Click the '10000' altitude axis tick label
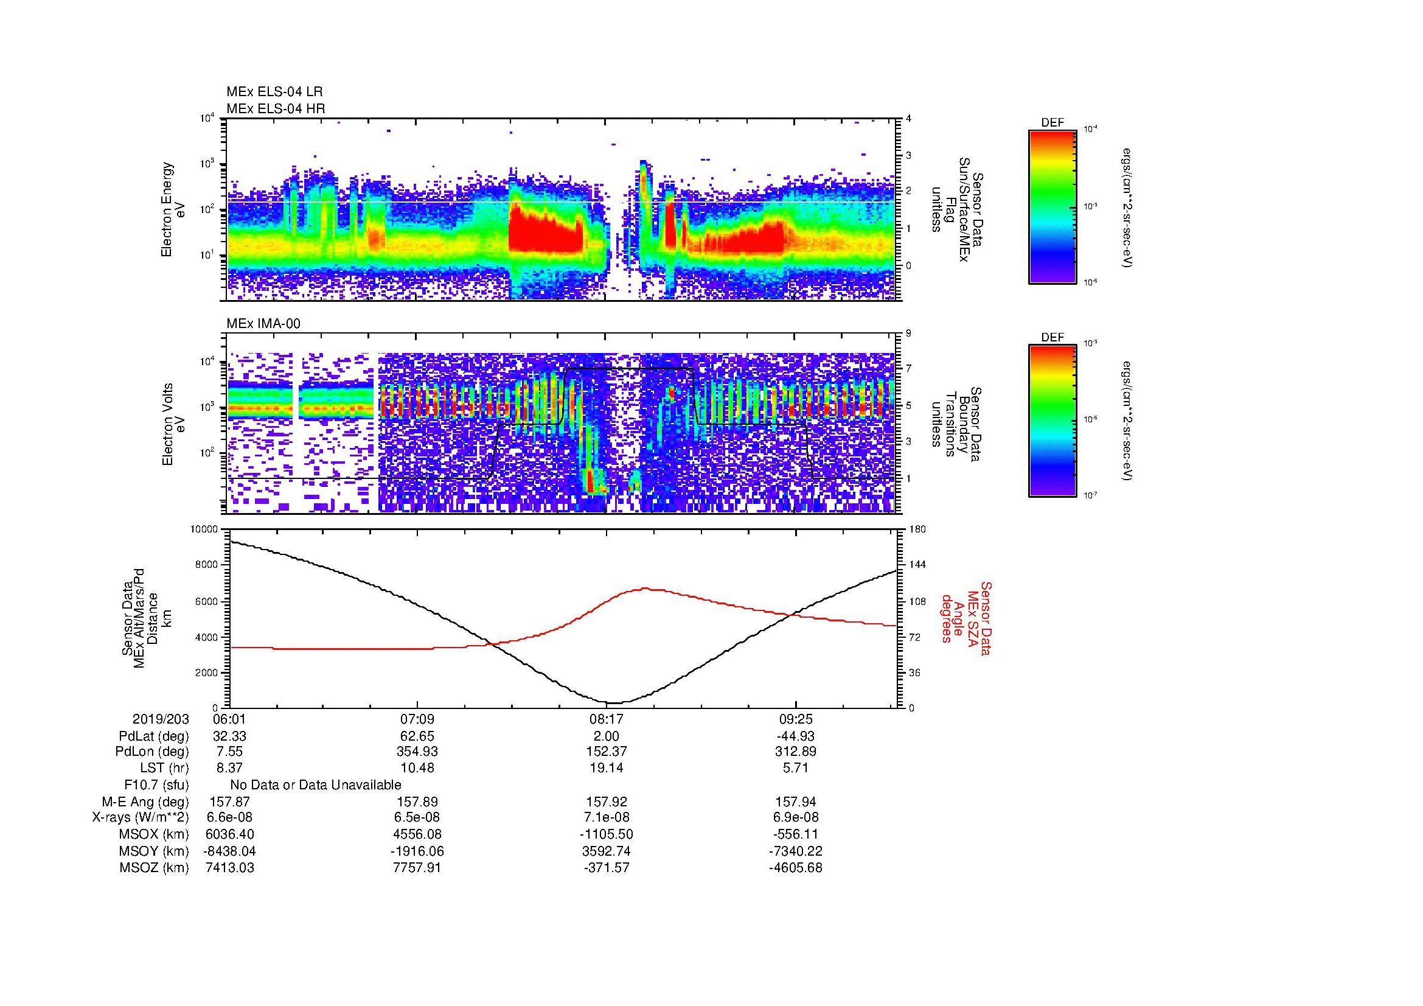This screenshot has height=1006, width=1423. pos(204,529)
